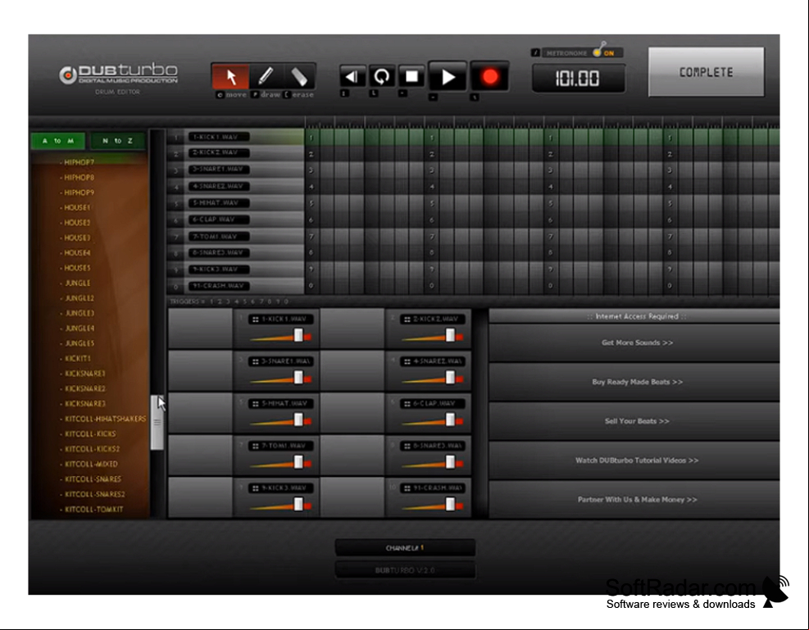The height and width of the screenshot is (630, 809).
Task: Select the move tool
Action: pyautogui.click(x=230, y=77)
